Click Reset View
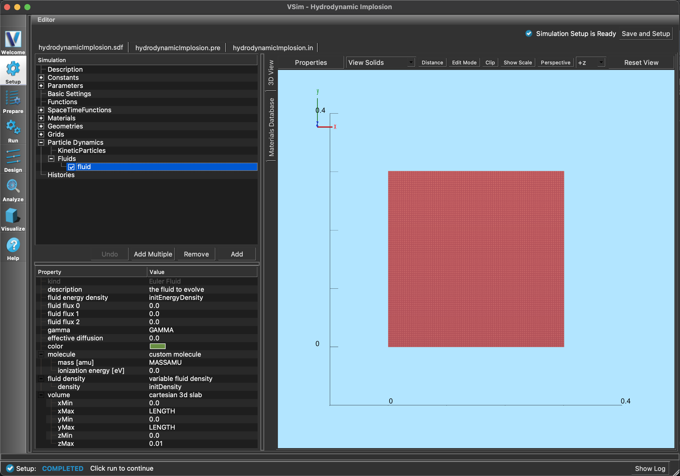This screenshot has width=680, height=476. (x=641, y=62)
